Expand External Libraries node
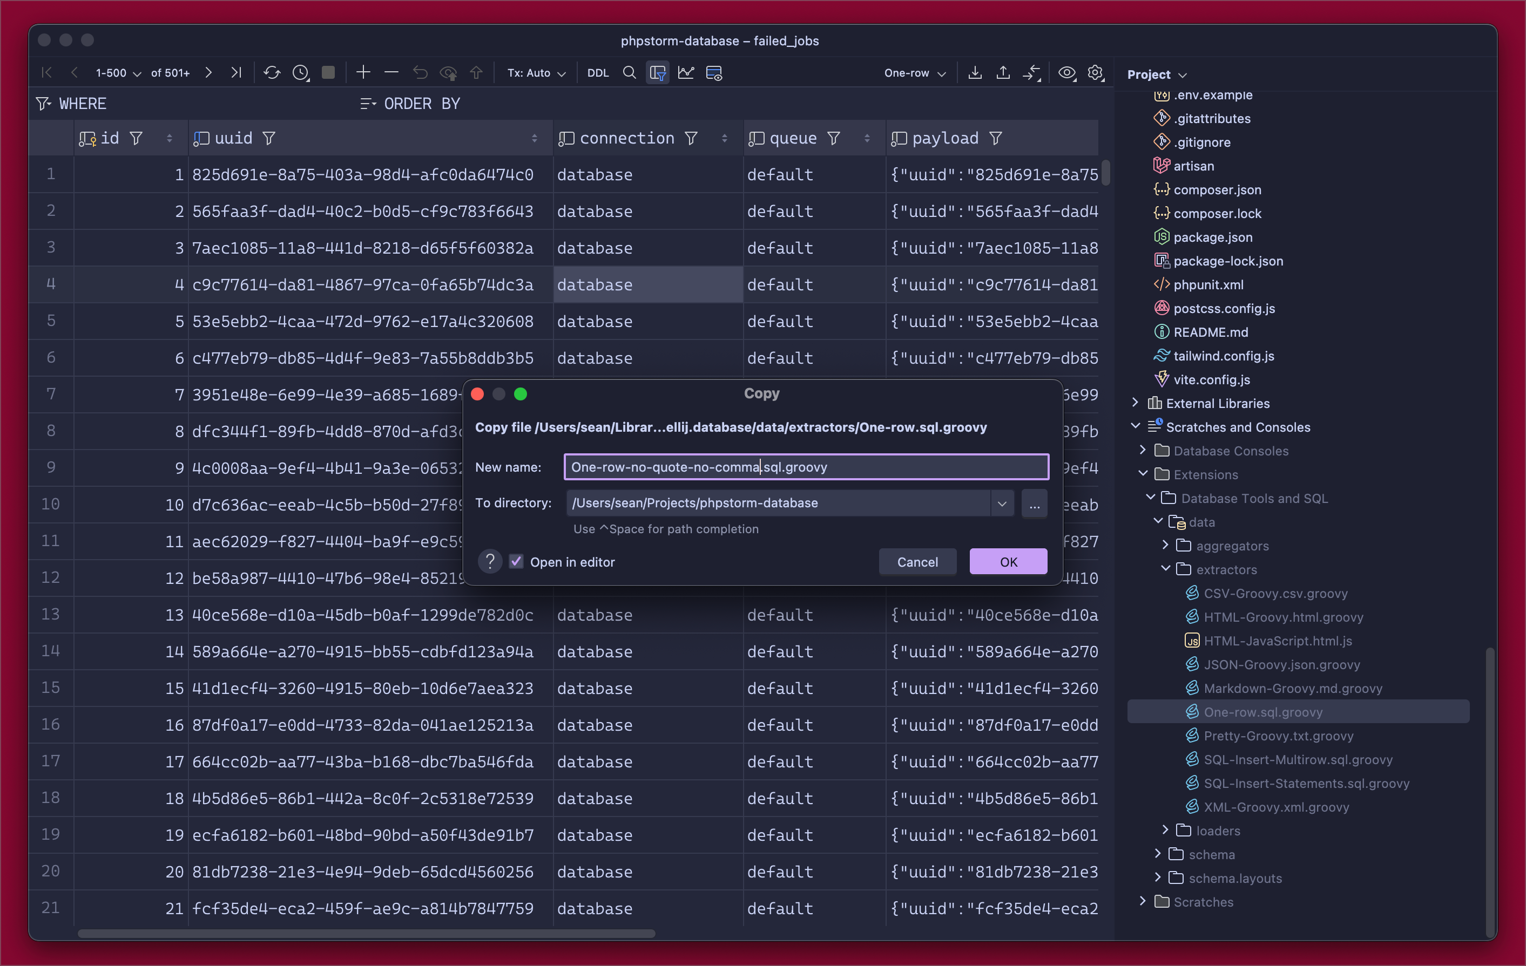The height and width of the screenshot is (966, 1526). [1136, 403]
